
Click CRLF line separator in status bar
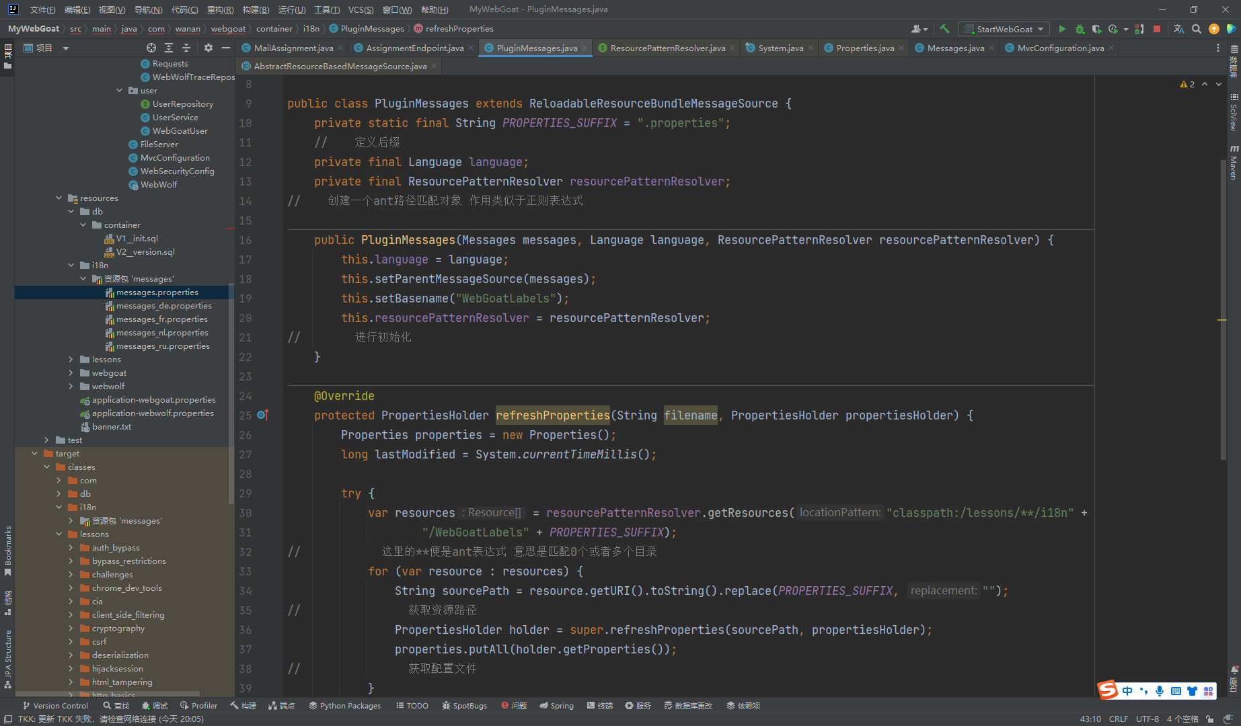pyautogui.click(x=1119, y=719)
